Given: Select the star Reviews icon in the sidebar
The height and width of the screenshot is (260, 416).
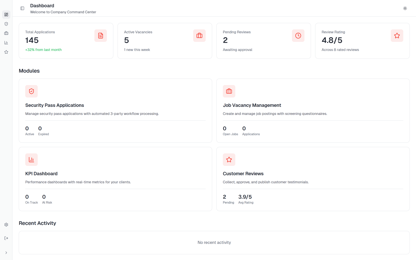Looking at the screenshot, I should 6,52.
